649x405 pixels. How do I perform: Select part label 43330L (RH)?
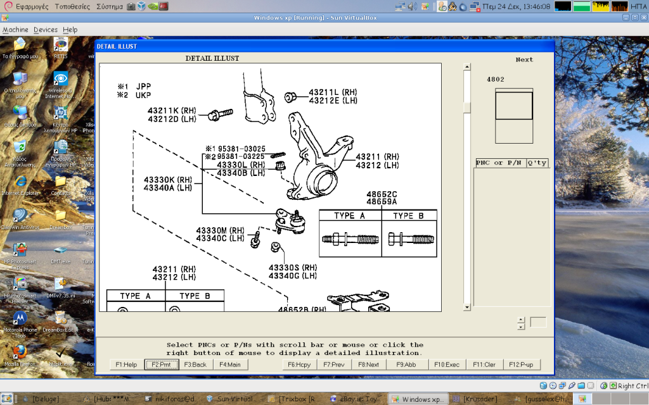(x=241, y=165)
